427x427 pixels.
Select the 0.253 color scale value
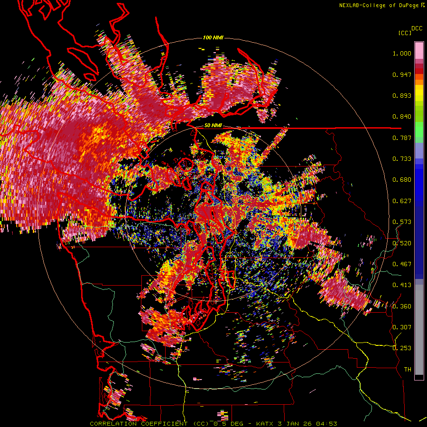pyautogui.click(x=402, y=348)
